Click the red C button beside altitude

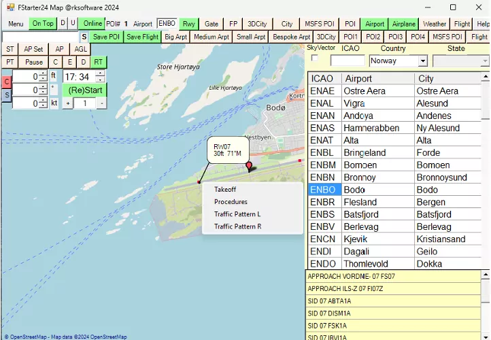7,82
